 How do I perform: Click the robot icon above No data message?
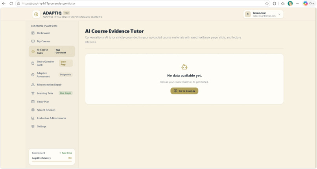pos(184,67)
